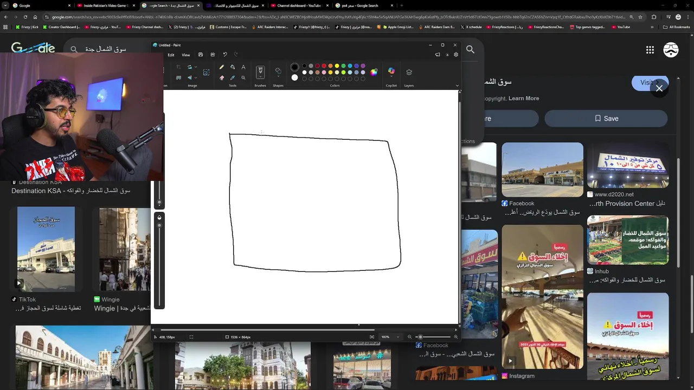Screen dimensions: 694x390
Task: Select primary black Color 1 swatch
Action: point(294,67)
